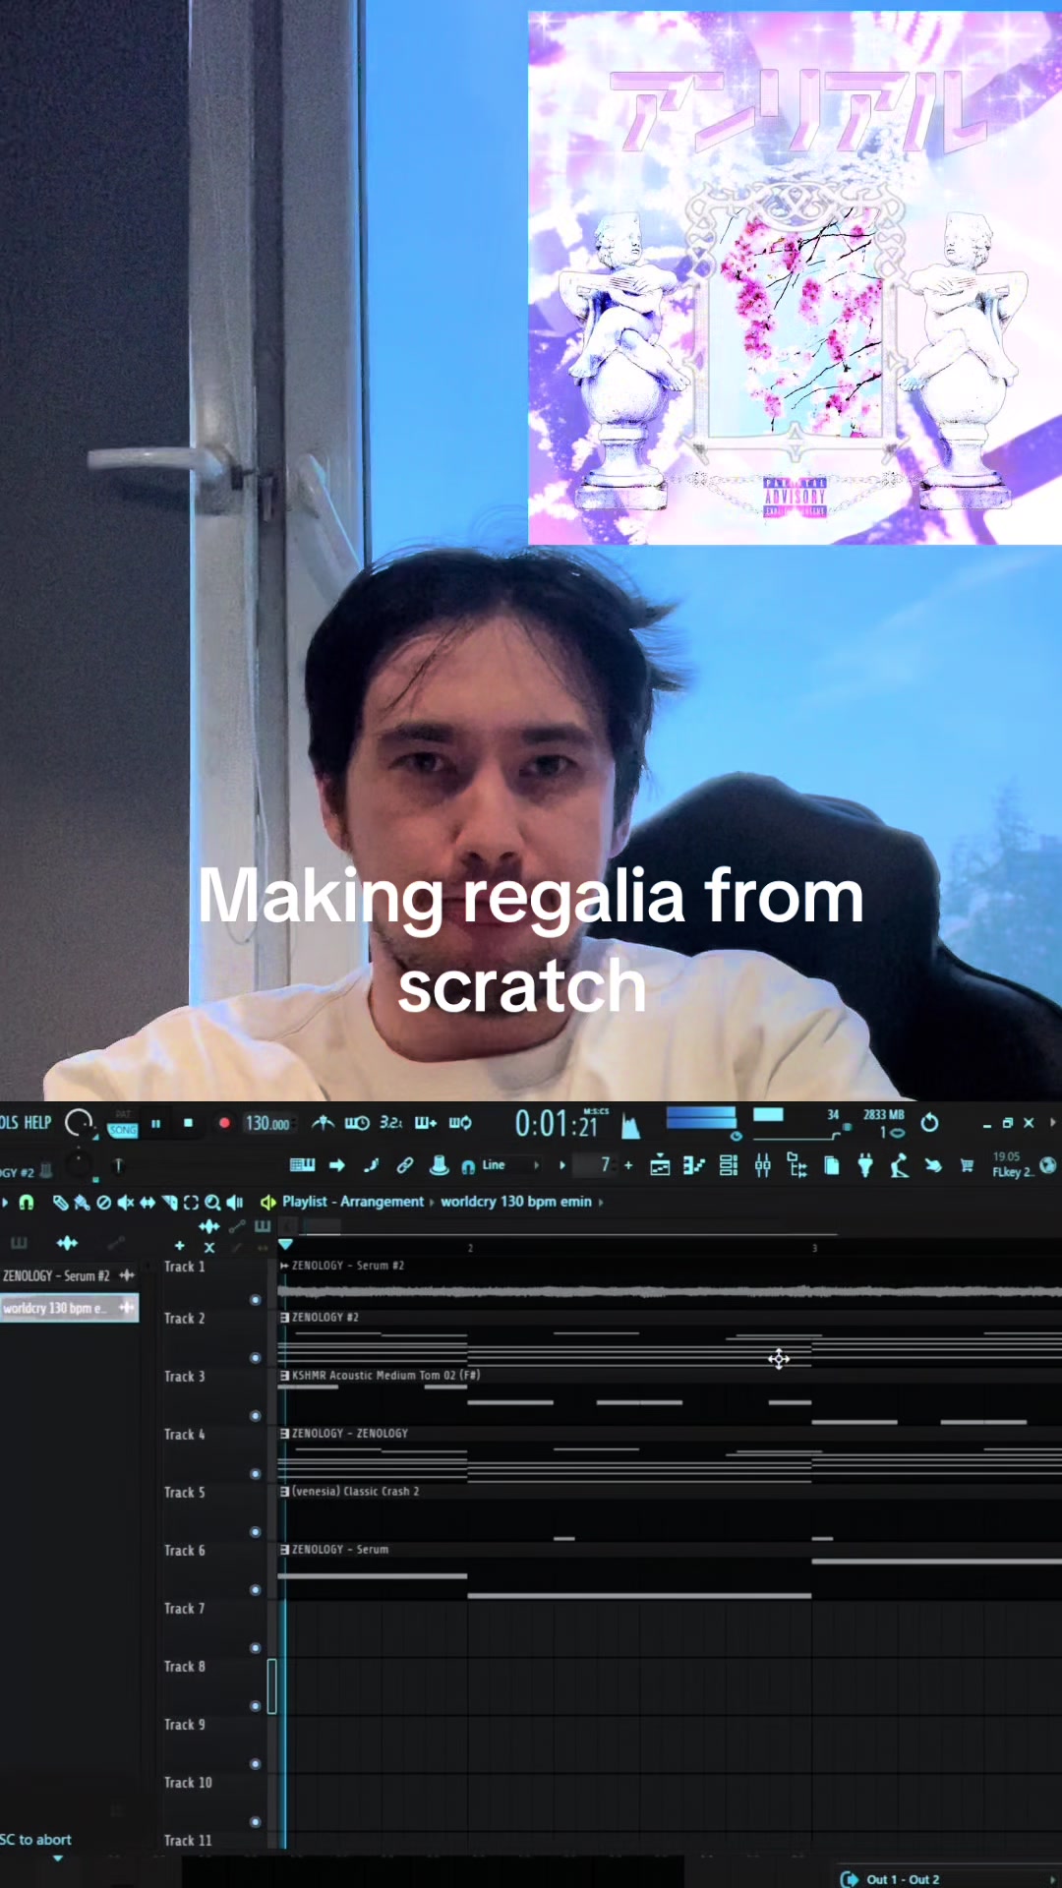Toggle the metronome icon
This screenshot has height=1888, width=1062.
(323, 1122)
